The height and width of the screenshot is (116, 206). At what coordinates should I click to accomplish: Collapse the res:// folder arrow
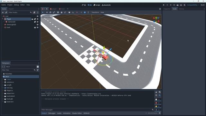(2, 77)
